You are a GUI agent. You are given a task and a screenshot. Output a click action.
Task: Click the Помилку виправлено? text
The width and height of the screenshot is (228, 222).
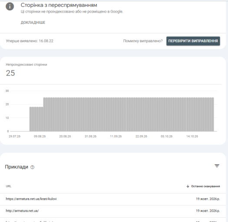pyautogui.click(x=143, y=41)
